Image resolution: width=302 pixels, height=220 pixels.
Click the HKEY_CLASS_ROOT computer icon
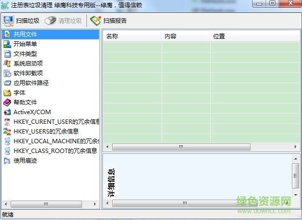(x=7, y=151)
